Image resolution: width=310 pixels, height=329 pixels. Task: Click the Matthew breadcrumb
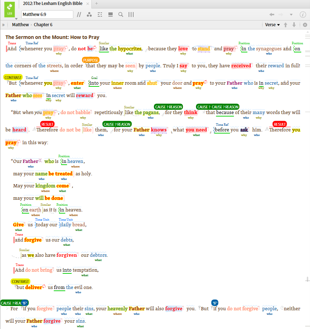coord(20,25)
